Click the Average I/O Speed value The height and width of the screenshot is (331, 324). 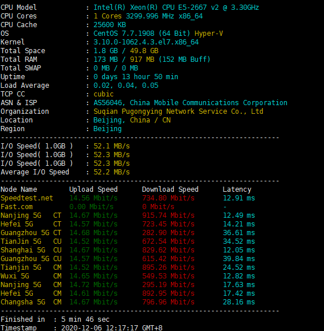click(111, 172)
